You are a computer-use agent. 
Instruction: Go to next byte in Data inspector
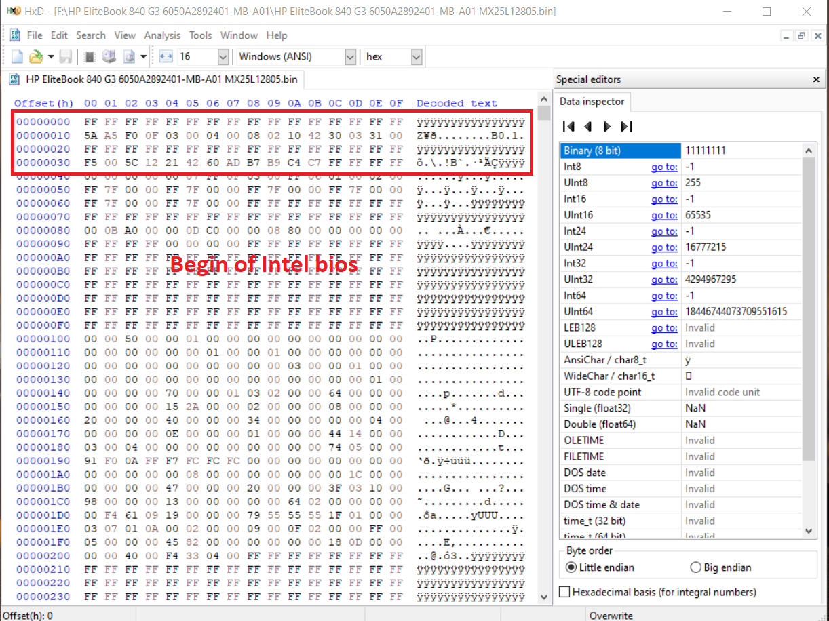click(607, 126)
